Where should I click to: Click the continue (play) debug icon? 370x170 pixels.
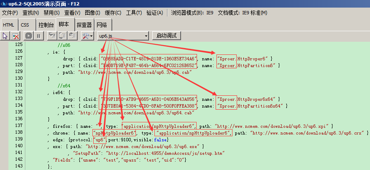tap(29, 36)
